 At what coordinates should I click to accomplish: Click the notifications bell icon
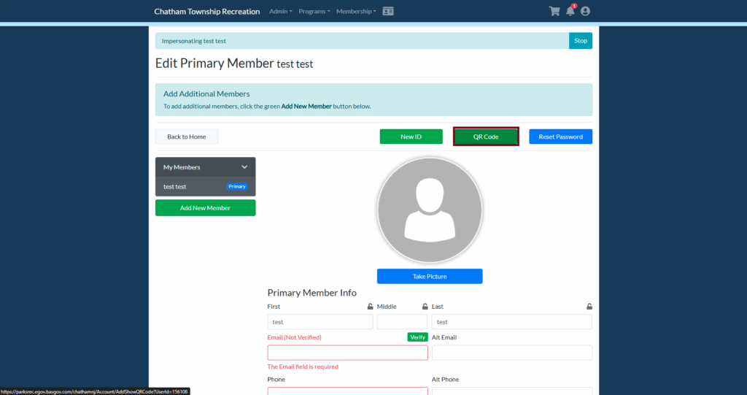pyautogui.click(x=570, y=11)
